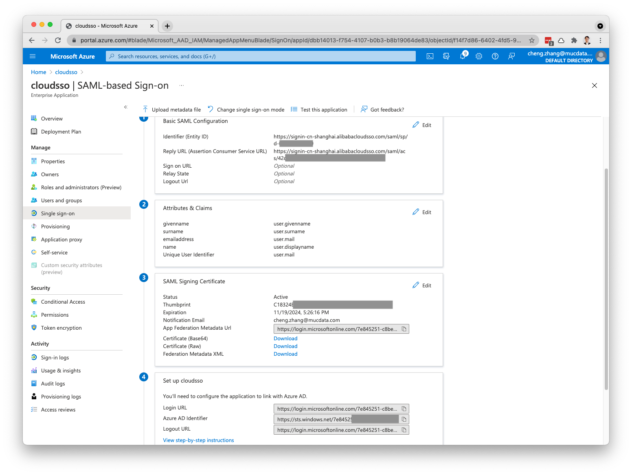Click the help question mark icon
632x475 pixels.
pos(495,56)
